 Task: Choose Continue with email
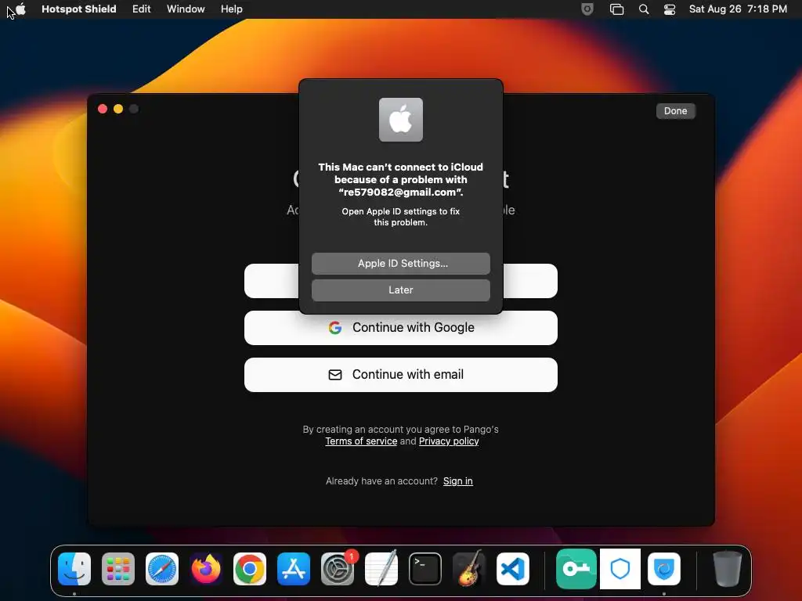pos(400,375)
